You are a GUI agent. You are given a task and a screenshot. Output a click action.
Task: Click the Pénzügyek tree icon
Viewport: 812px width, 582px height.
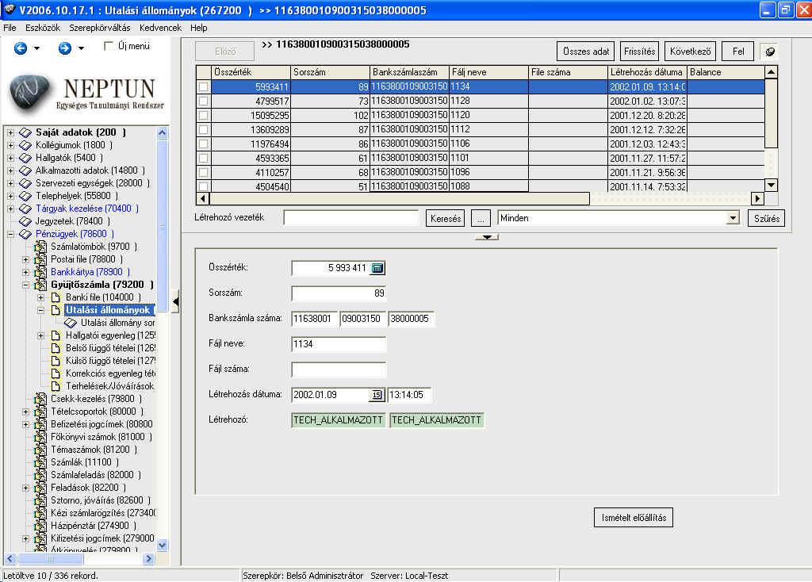click(25, 234)
